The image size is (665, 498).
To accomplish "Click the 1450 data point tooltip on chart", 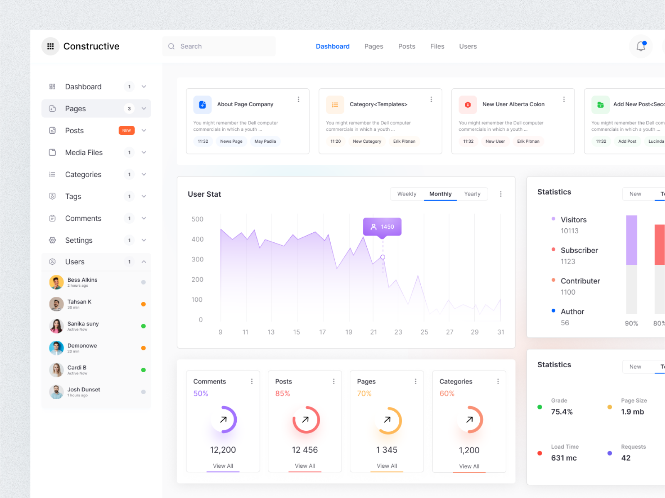I will (x=382, y=227).
